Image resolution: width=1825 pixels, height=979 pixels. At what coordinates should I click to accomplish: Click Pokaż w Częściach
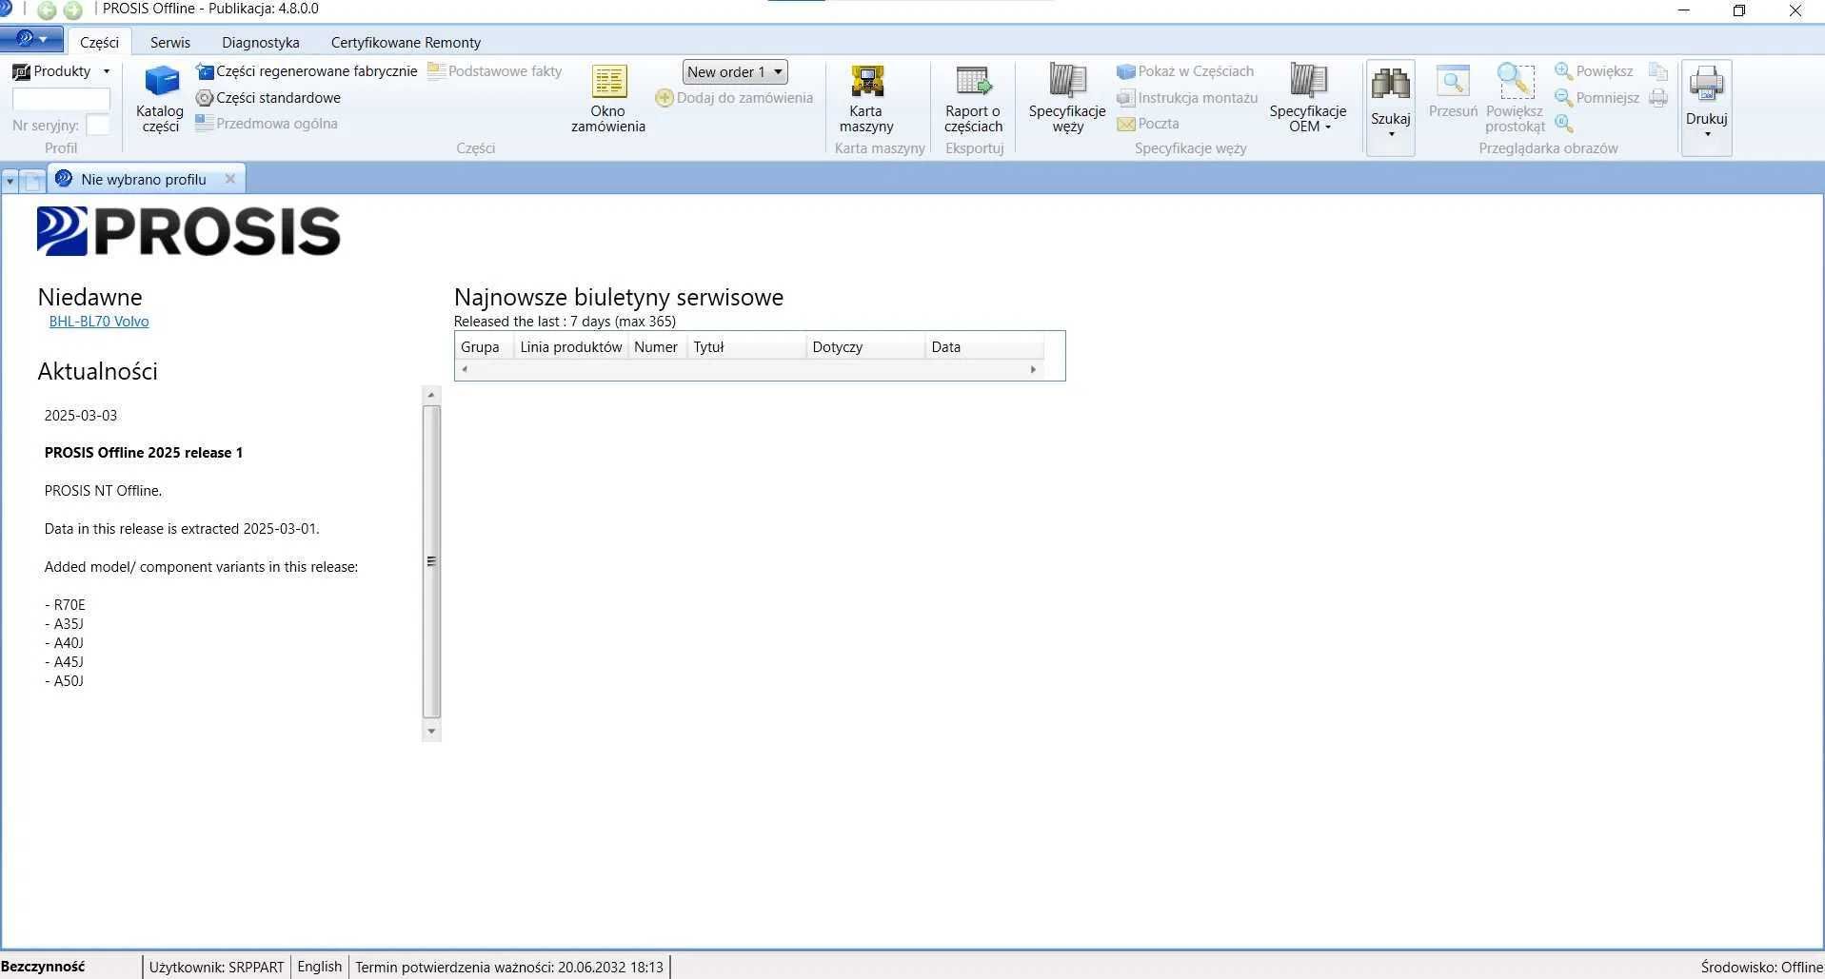[1185, 71]
